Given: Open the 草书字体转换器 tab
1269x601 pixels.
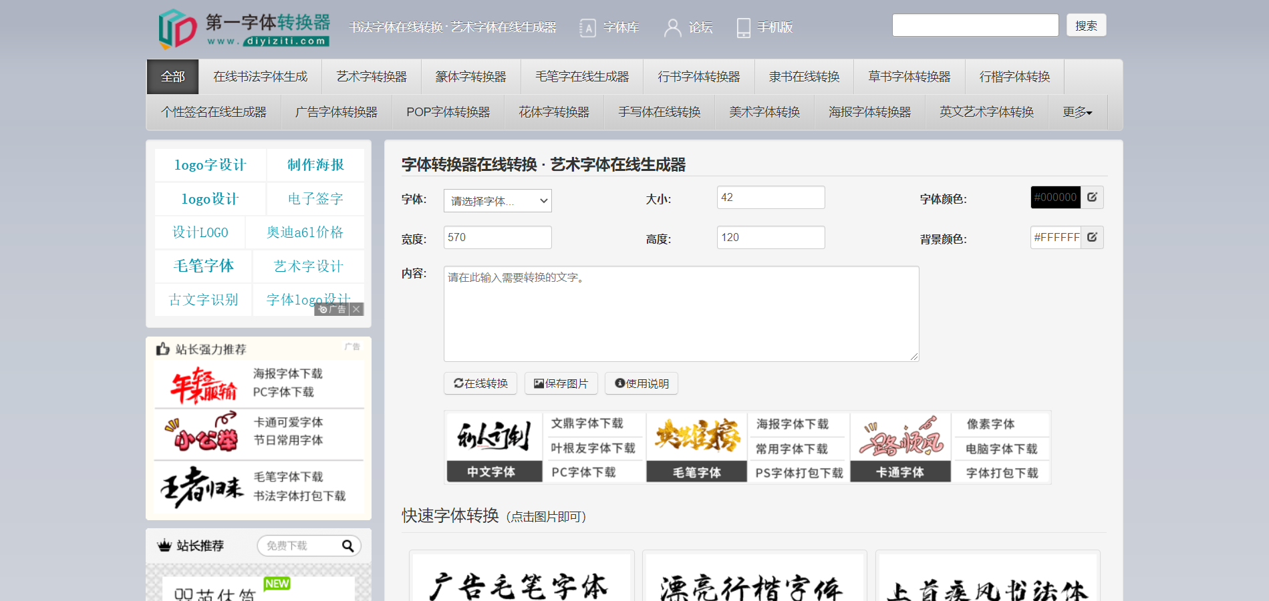Looking at the screenshot, I should pyautogui.click(x=909, y=77).
